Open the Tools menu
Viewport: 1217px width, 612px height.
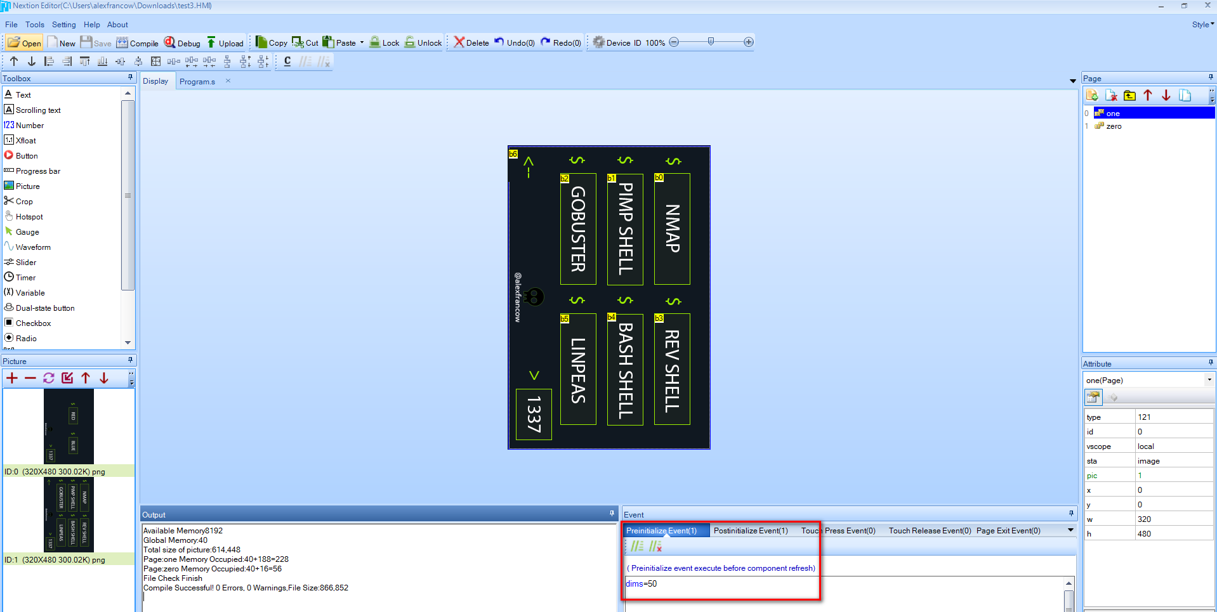coord(35,24)
